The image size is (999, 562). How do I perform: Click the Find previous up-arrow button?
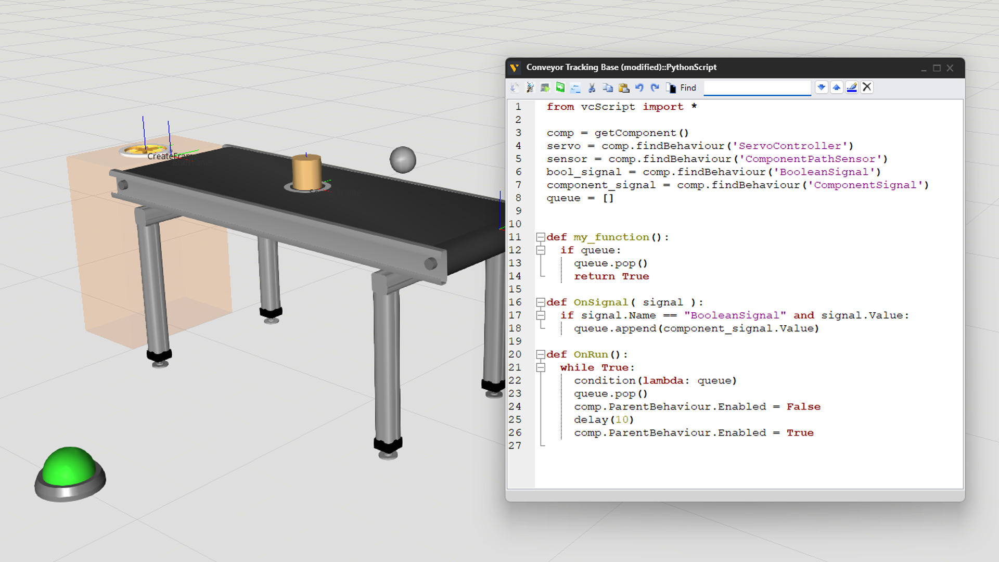pyautogui.click(x=836, y=87)
